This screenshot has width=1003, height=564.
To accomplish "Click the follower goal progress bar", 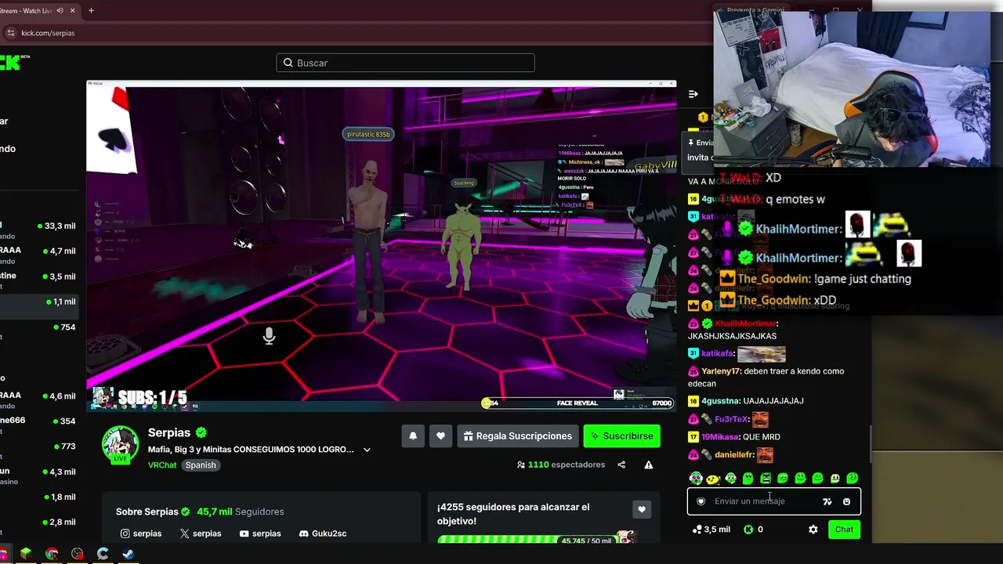I will click(x=538, y=540).
